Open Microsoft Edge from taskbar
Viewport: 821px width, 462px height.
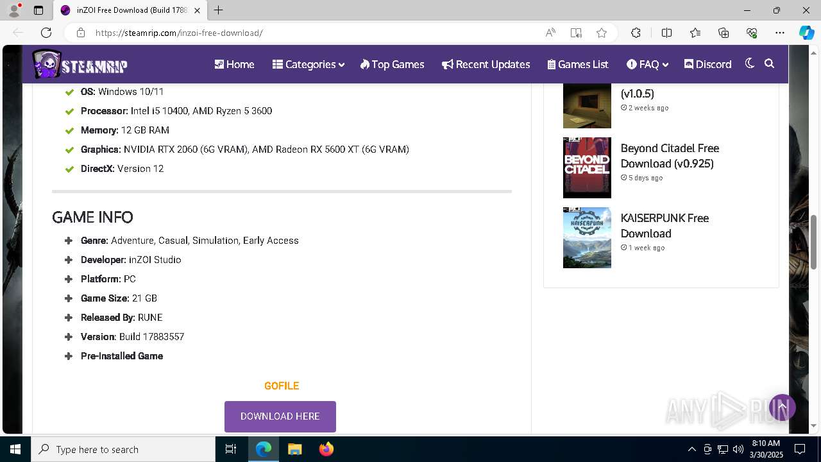click(264, 449)
